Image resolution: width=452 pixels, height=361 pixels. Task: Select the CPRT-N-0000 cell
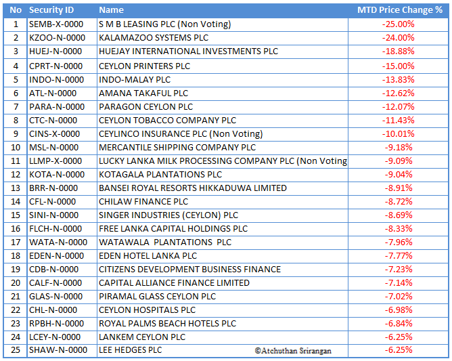(x=56, y=66)
